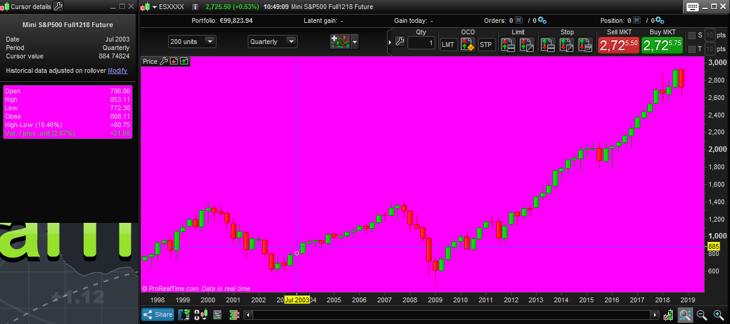The width and height of the screenshot is (730, 324).
Task: Click the LMT order button
Action: 448,45
